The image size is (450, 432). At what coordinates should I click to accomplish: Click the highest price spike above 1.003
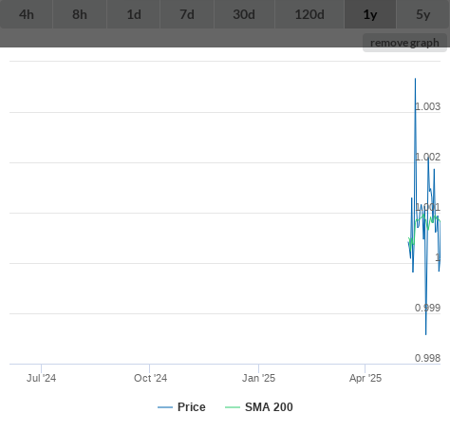tap(415, 79)
